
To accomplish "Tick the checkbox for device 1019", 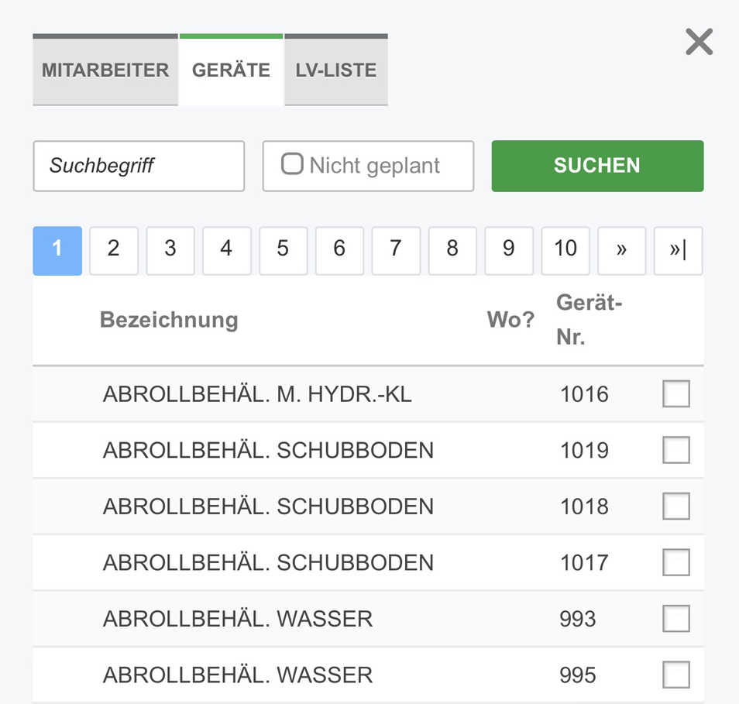I will click(675, 450).
